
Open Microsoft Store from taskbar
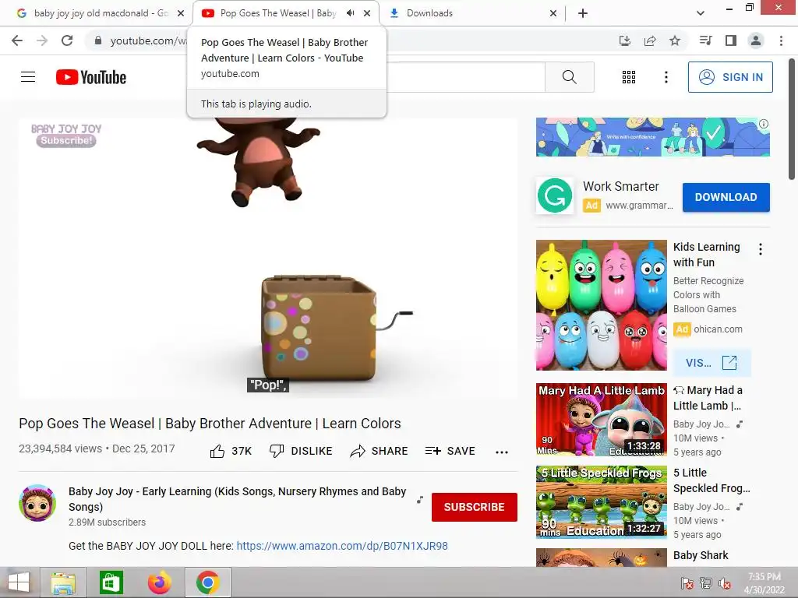[x=111, y=582]
